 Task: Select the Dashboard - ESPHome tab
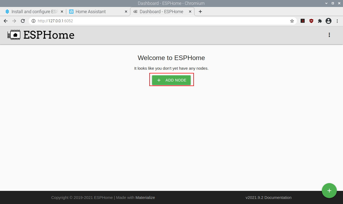coord(162,12)
